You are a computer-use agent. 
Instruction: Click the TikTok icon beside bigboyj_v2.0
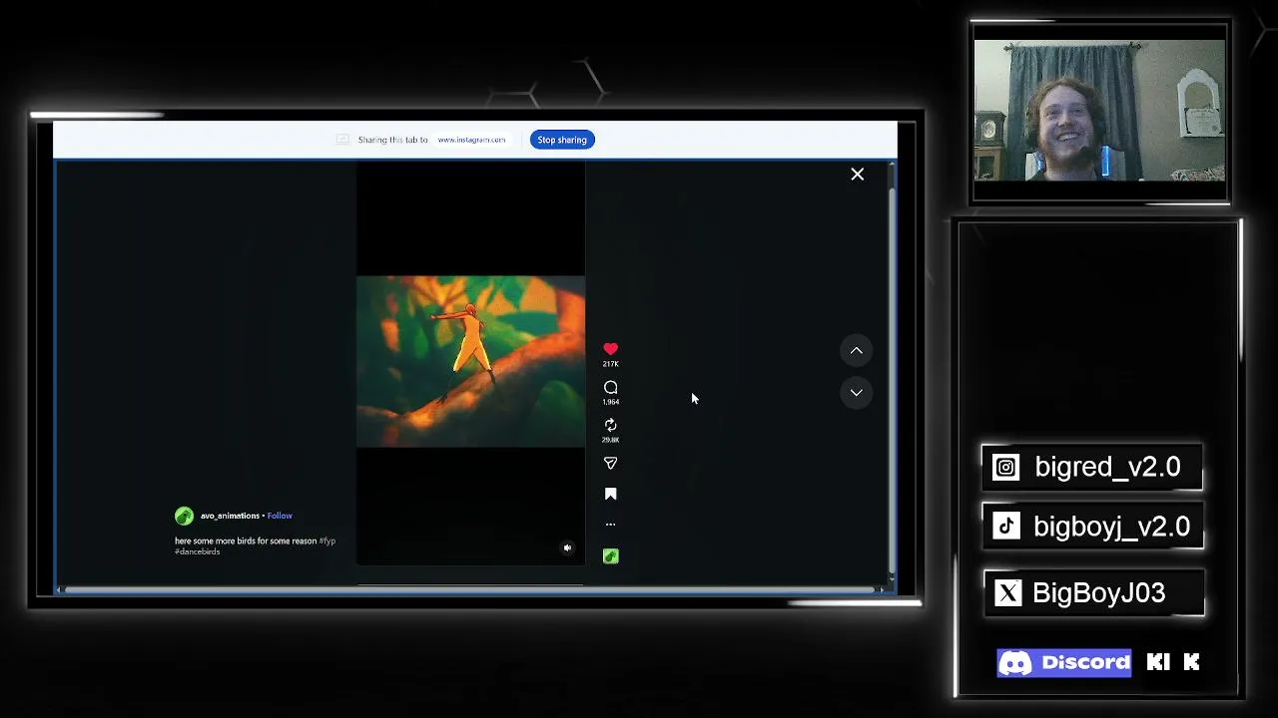[x=1006, y=527]
